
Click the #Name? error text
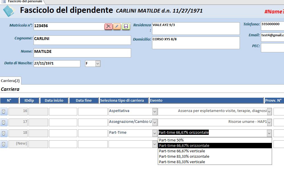tap(274, 12)
